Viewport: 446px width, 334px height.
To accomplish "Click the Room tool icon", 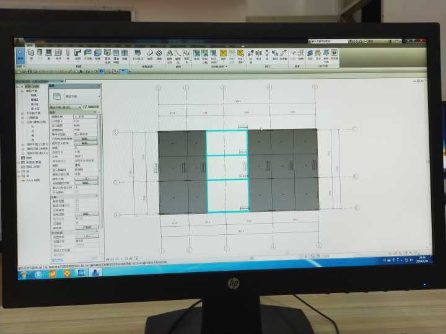I will pyautogui.click(x=196, y=55).
